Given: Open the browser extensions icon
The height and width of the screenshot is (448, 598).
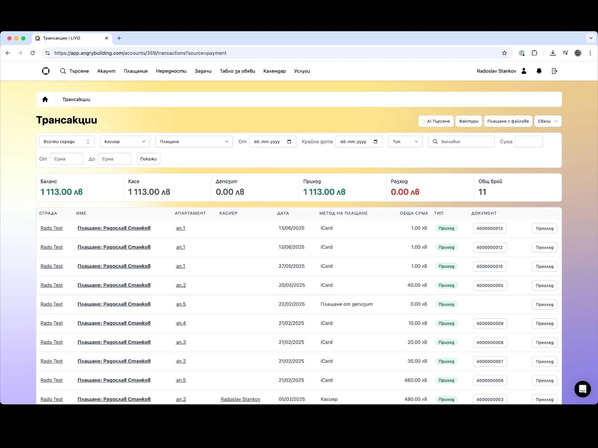Looking at the screenshot, I should tap(534, 53).
